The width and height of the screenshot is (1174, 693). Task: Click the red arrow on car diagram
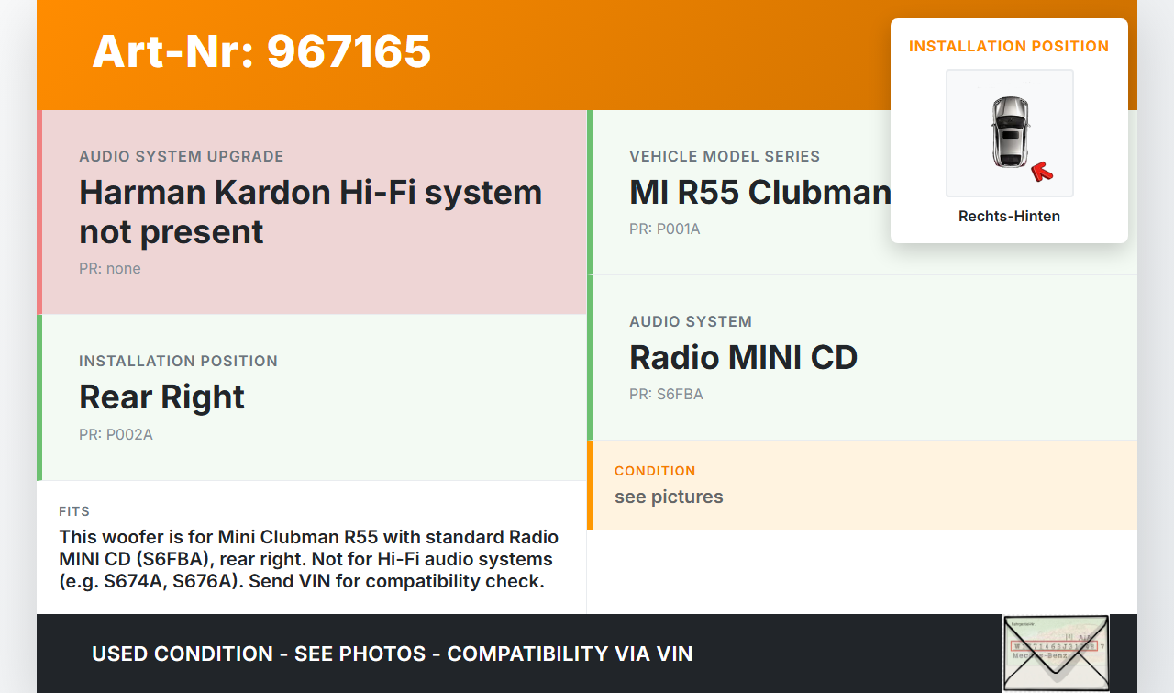(x=1041, y=171)
